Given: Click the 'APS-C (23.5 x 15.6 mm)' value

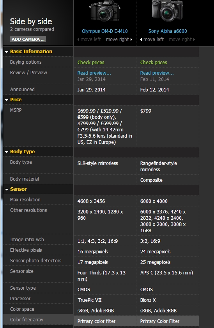Looking at the screenshot, I should coord(167,272).
